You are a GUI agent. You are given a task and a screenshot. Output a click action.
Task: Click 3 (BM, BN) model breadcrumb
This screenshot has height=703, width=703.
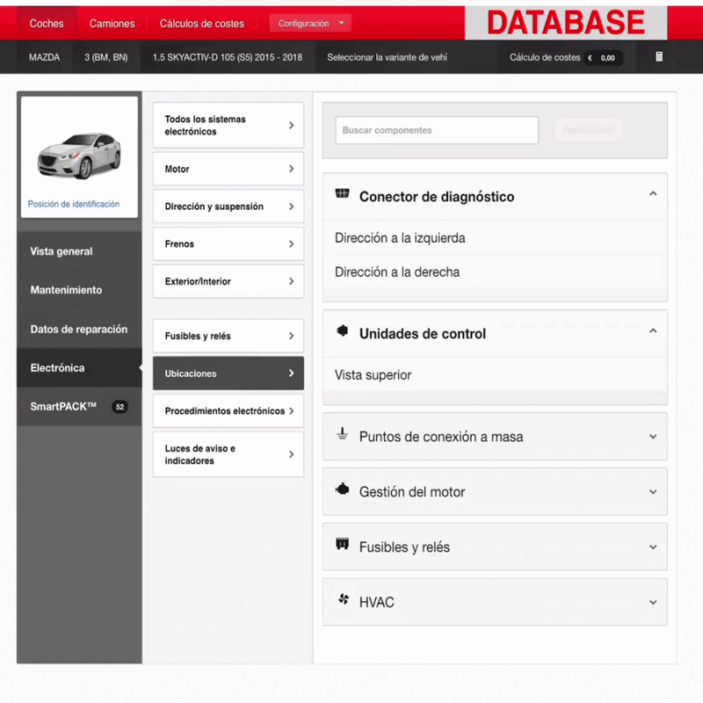(105, 57)
